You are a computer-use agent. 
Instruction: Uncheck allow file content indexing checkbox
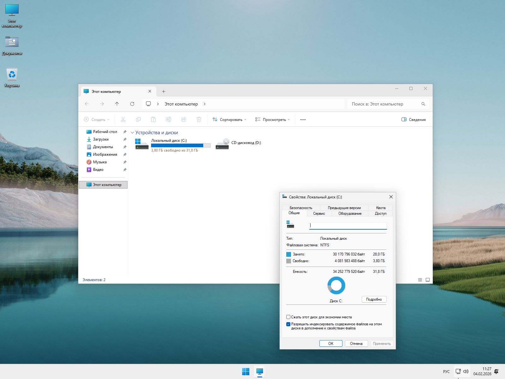(288, 324)
